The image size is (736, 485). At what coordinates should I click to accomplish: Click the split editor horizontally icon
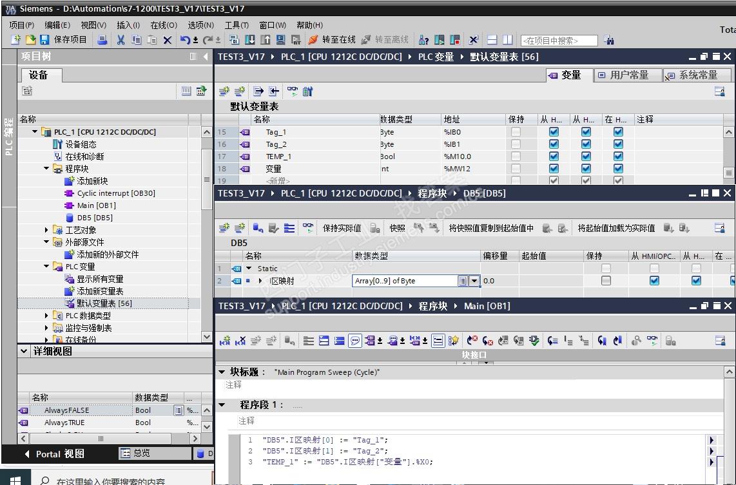point(492,40)
